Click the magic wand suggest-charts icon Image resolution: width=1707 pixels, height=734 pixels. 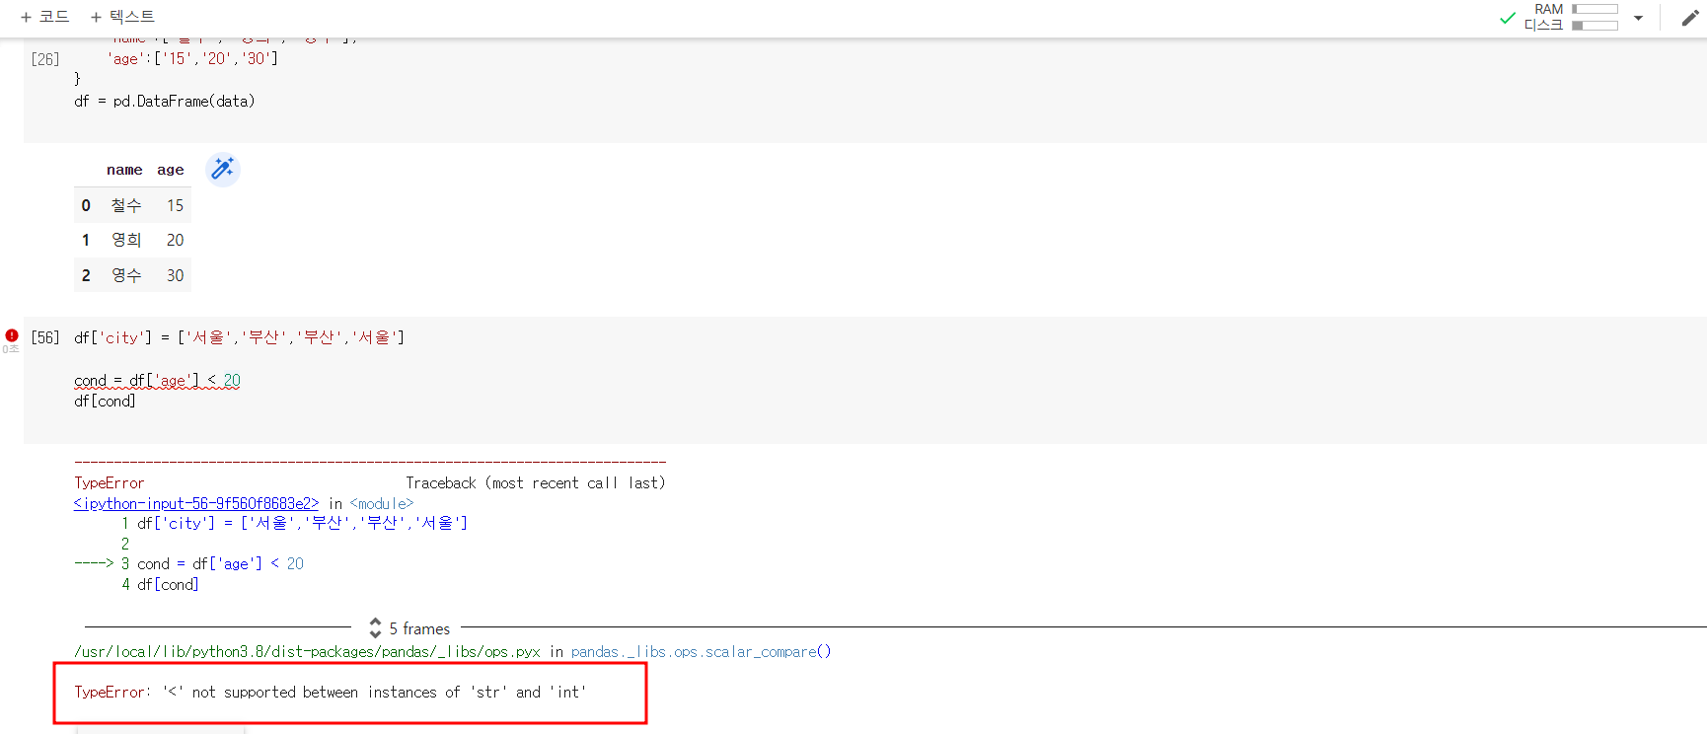[x=223, y=169]
